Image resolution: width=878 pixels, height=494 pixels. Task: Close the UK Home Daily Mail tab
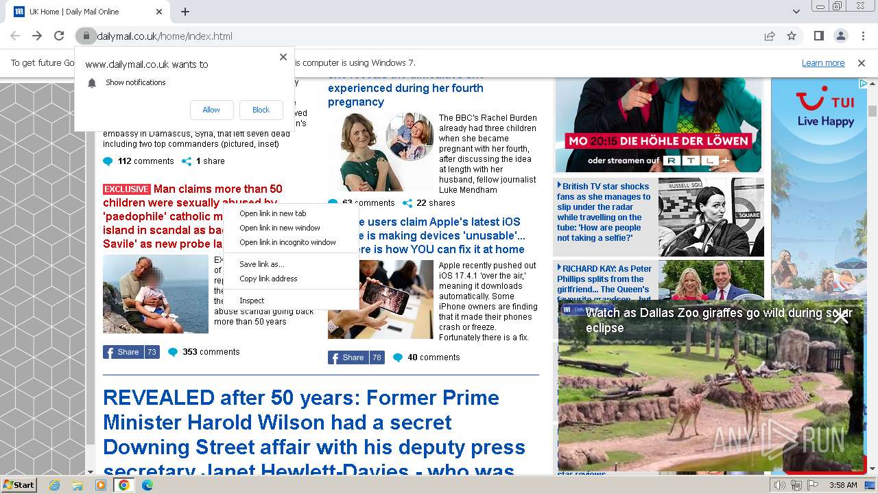click(x=159, y=12)
